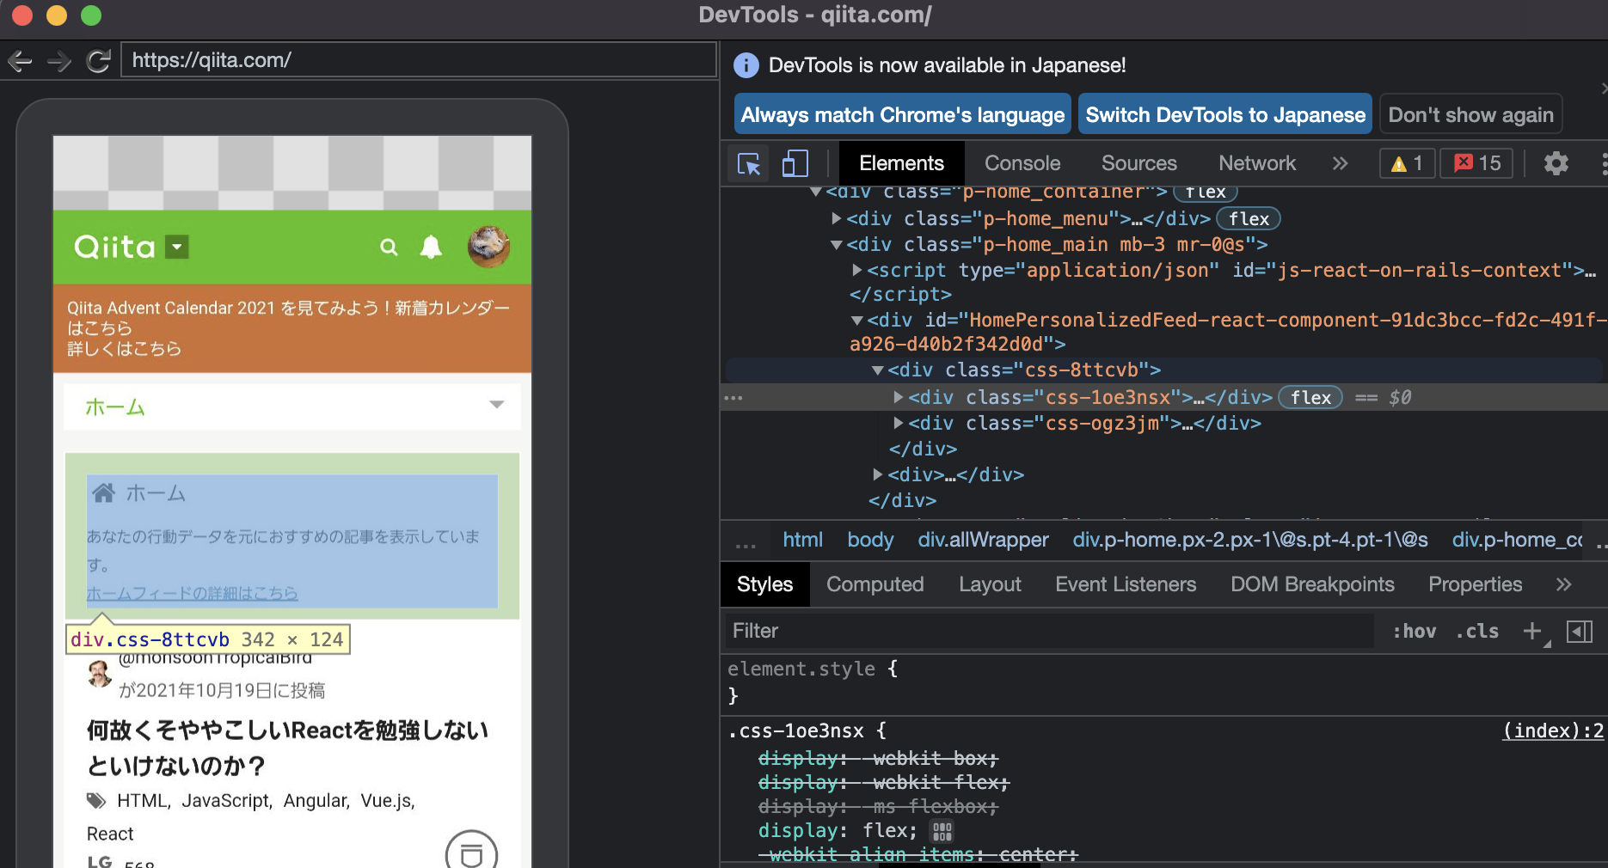Image resolution: width=1608 pixels, height=868 pixels.
Task: Open the errors counter showing 15
Action: [x=1477, y=163]
